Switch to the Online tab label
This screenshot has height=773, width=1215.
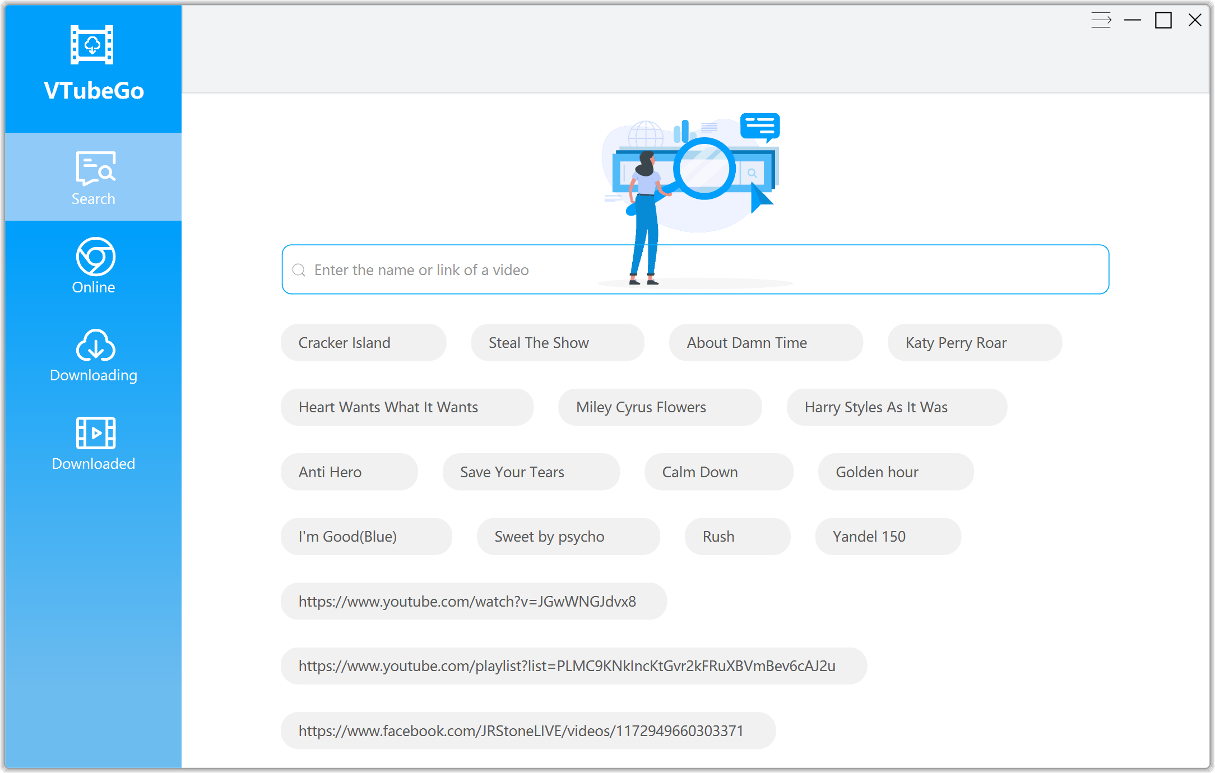(94, 287)
